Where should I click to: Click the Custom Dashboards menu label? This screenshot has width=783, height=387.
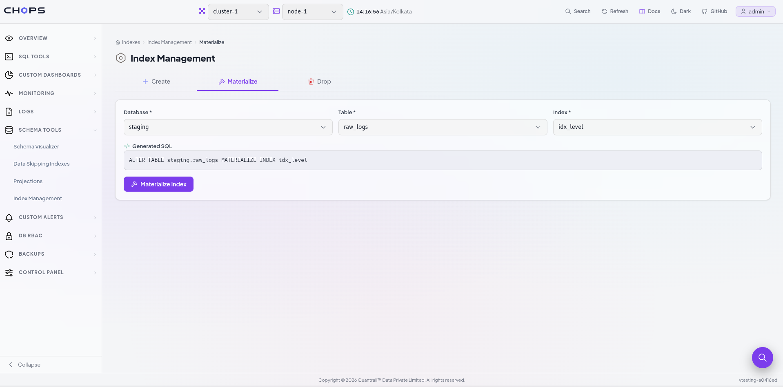(x=50, y=75)
